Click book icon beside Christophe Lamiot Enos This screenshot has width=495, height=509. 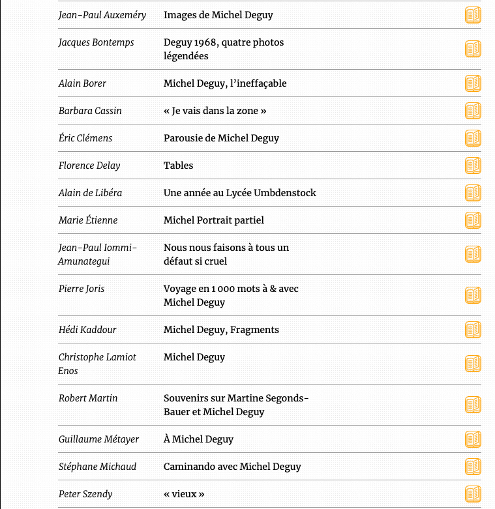(473, 364)
